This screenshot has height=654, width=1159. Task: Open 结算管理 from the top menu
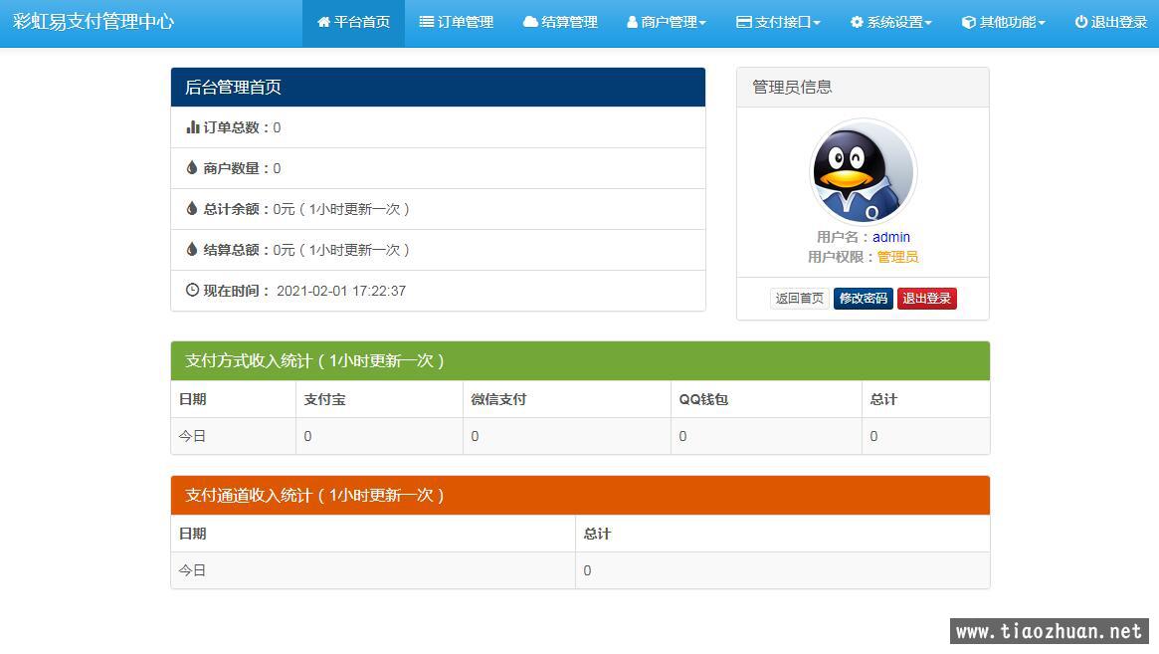(x=560, y=24)
